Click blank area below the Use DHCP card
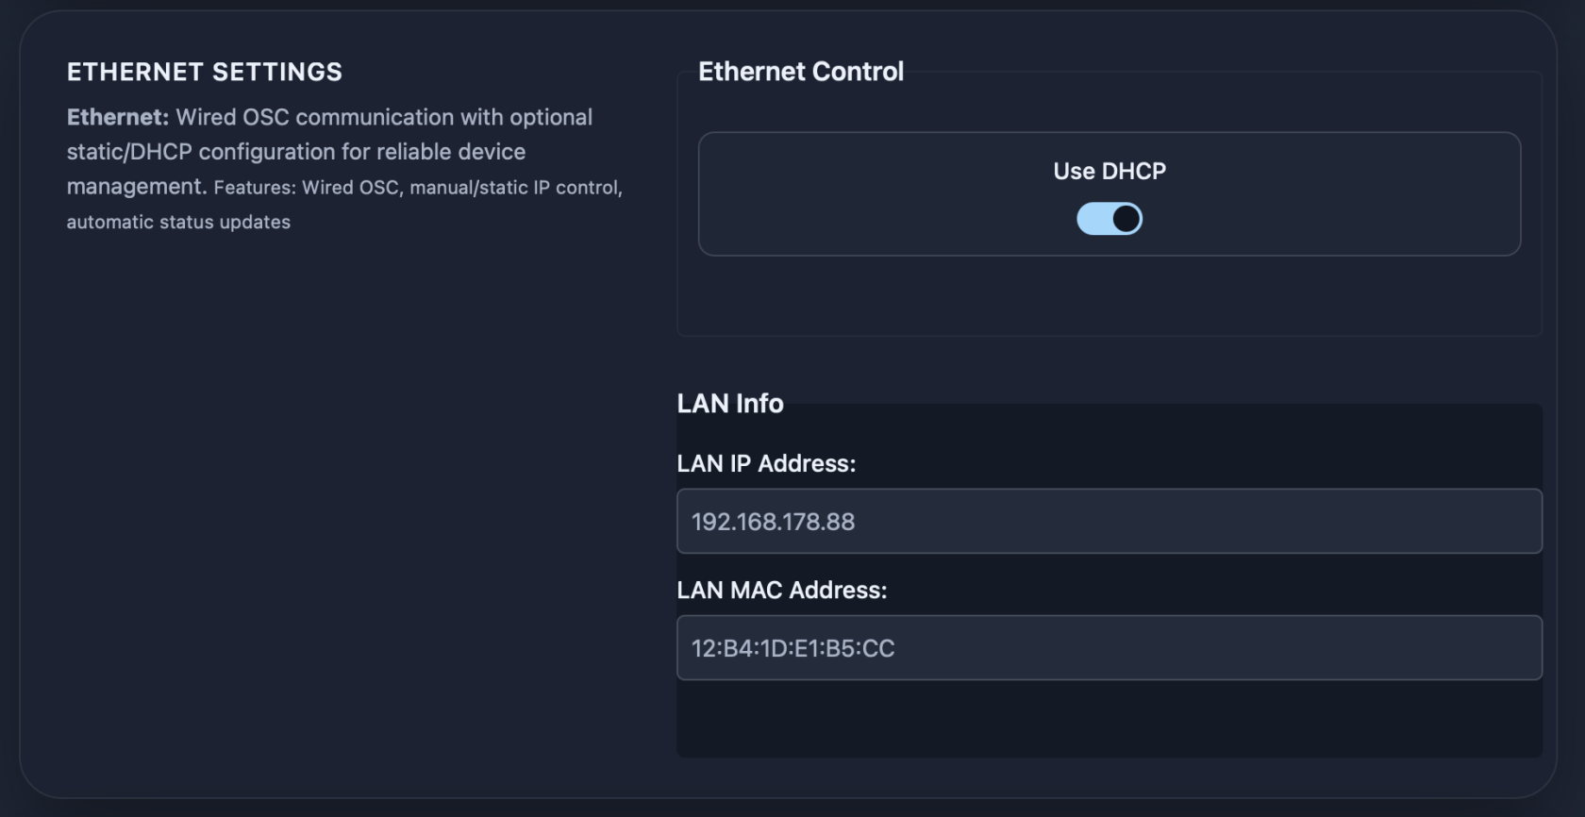The width and height of the screenshot is (1585, 817). tap(1109, 296)
